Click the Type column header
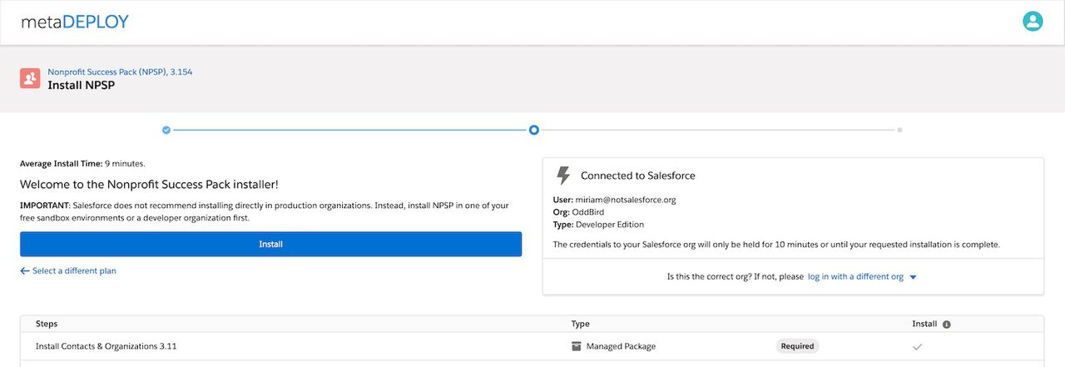The width and height of the screenshot is (1065, 367). (x=580, y=324)
